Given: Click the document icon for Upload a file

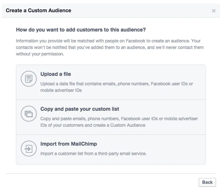Looking at the screenshot, I should 29,79.
